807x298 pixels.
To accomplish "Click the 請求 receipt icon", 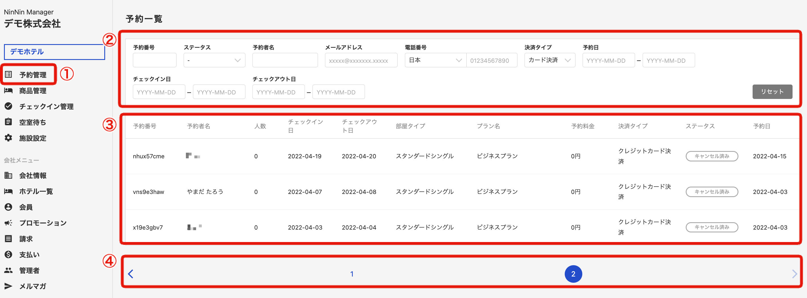I will pyautogui.click(x=9, y=239).
